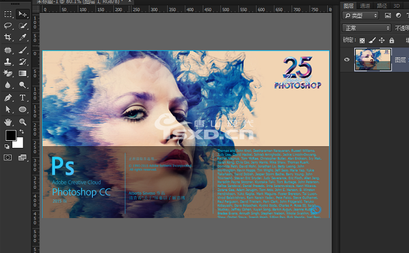Select the Crop tool
This screenshot has height=253, width=409.
pos(8,37)
